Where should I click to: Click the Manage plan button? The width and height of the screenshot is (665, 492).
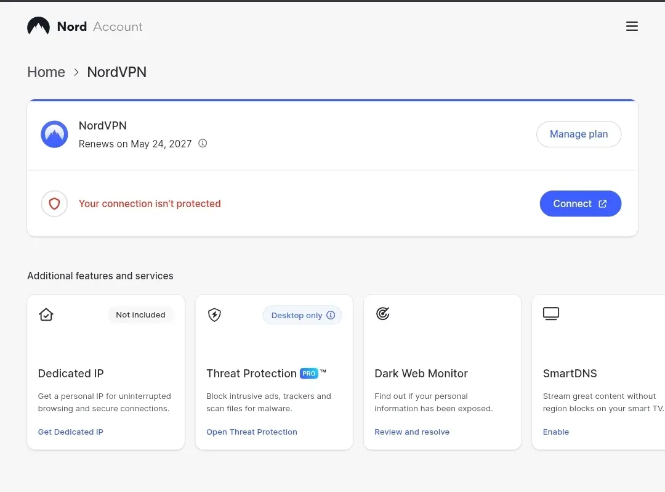pyautogui.click(x=578, y=134)
